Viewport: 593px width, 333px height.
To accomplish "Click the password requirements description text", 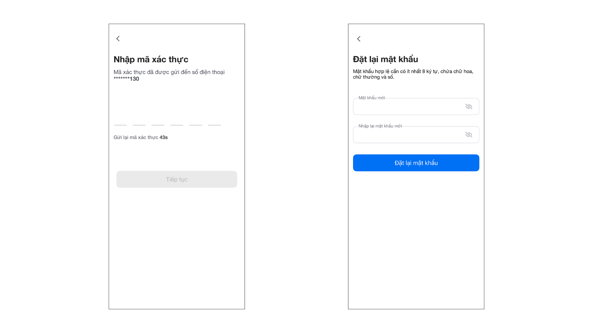I will click(413, 74).
